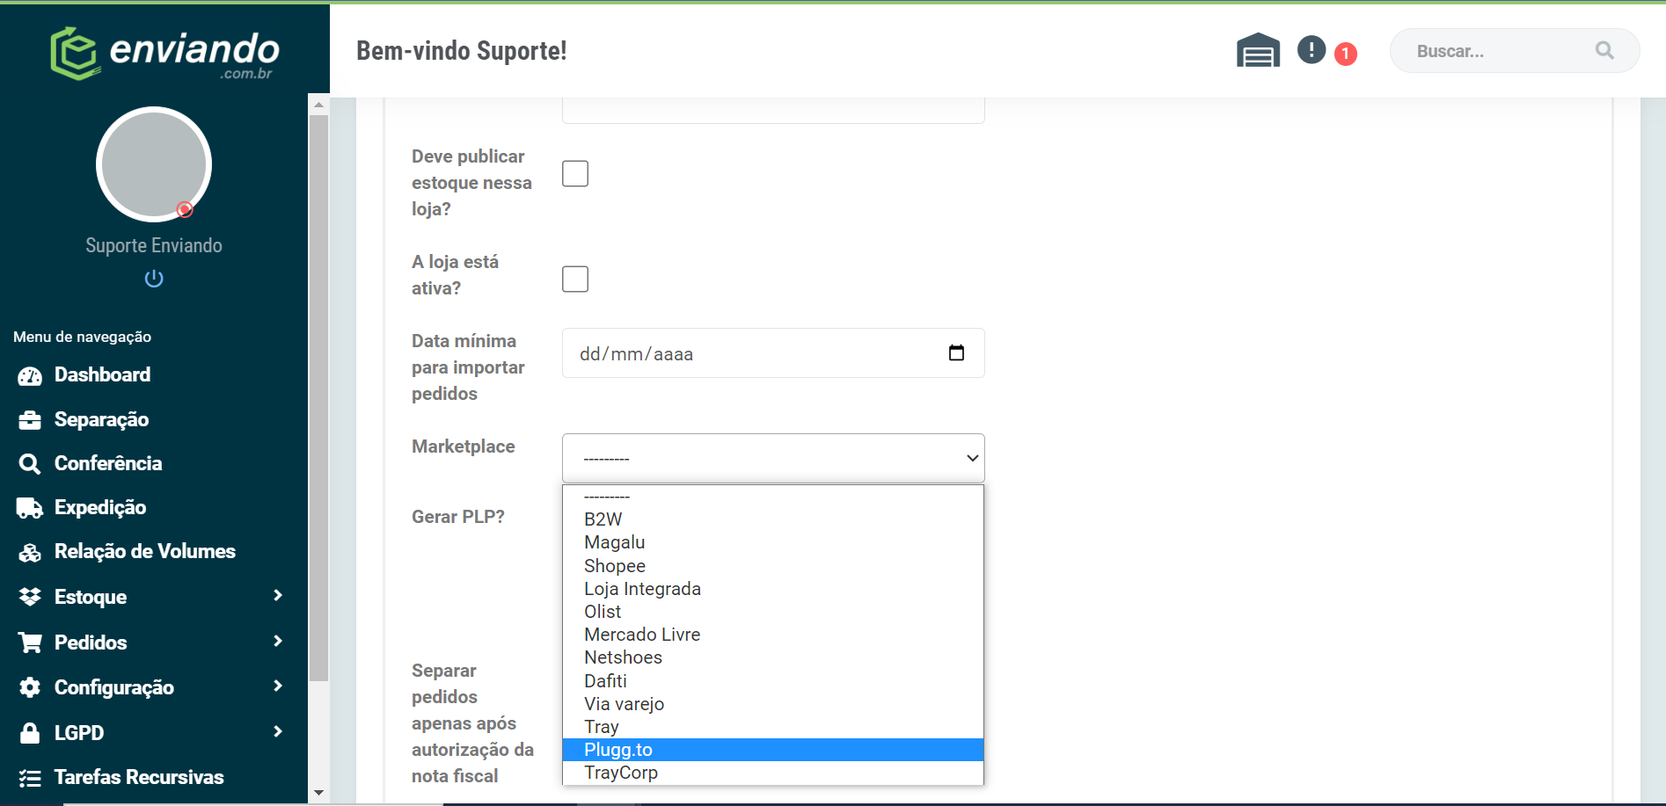Choose Olist option
This screenshot has width=1666, height=806.
tap(773, 612)
